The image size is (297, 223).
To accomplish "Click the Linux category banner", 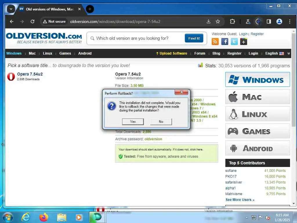I will pos(258,114).
